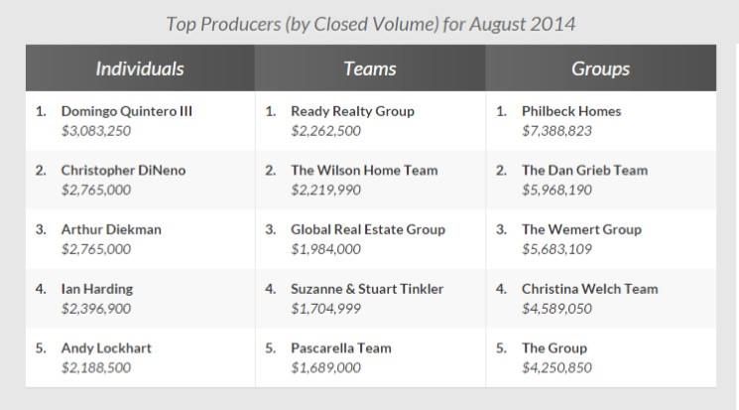Select the Teams column header

pyautogui.click(x=370, y=68)
